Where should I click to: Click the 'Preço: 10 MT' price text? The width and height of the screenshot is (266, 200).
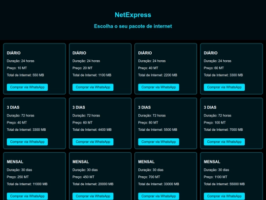tap(17, 68)
